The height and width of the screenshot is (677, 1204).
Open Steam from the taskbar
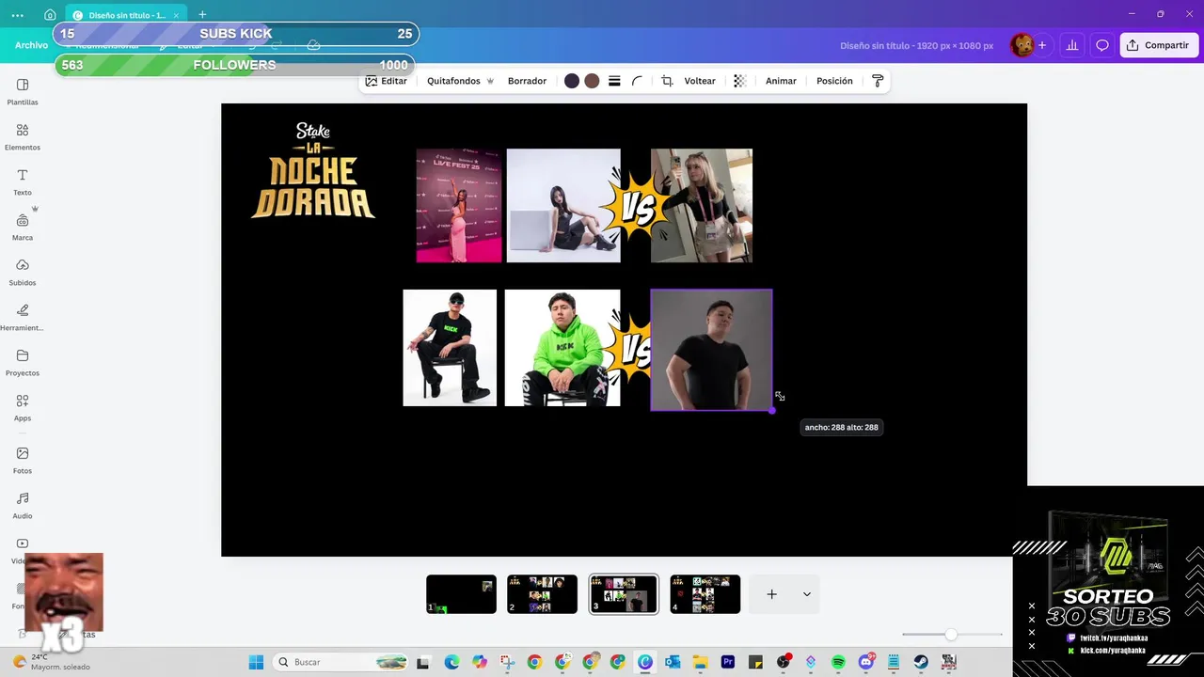[921, 662]
